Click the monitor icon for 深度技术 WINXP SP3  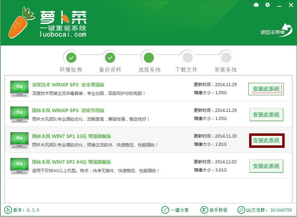pos(19,89)
